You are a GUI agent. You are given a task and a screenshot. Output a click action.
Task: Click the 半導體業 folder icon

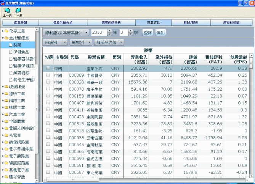tap(6, 121)
